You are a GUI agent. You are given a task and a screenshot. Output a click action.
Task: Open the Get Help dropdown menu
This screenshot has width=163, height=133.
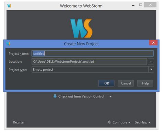(x=142, y=122)
